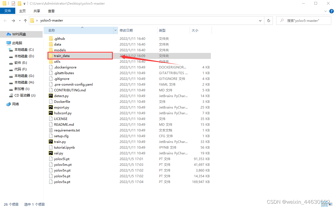Open the .github folder icon

point(51,38)
